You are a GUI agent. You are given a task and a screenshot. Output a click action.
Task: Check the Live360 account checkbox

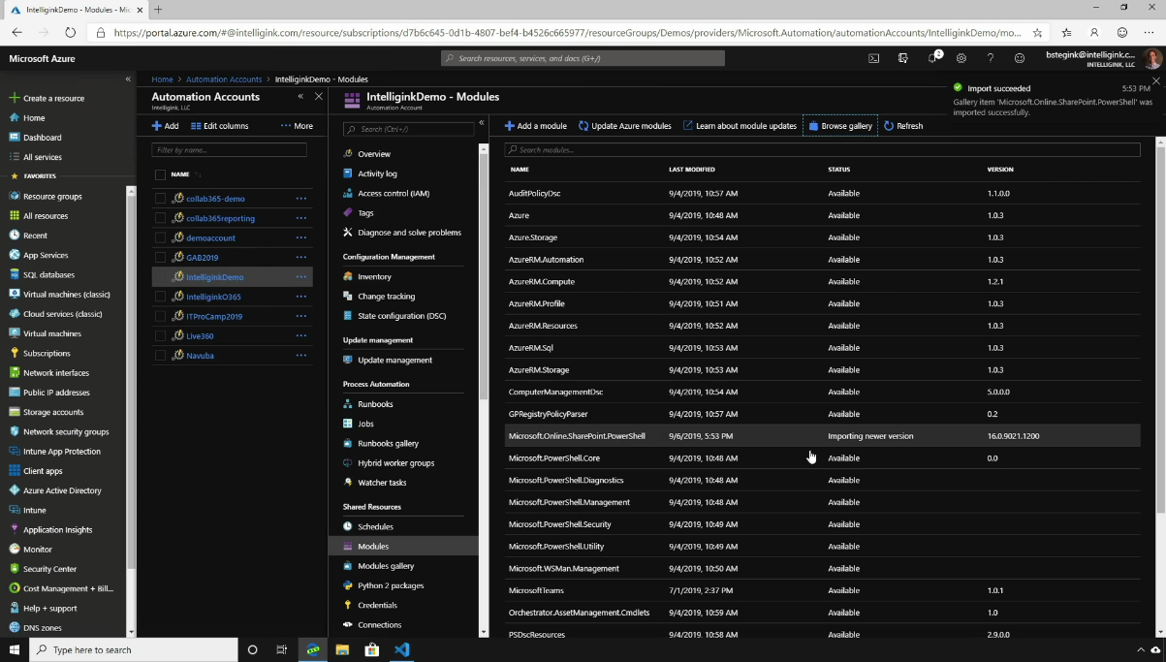click(x=160, y=336)
